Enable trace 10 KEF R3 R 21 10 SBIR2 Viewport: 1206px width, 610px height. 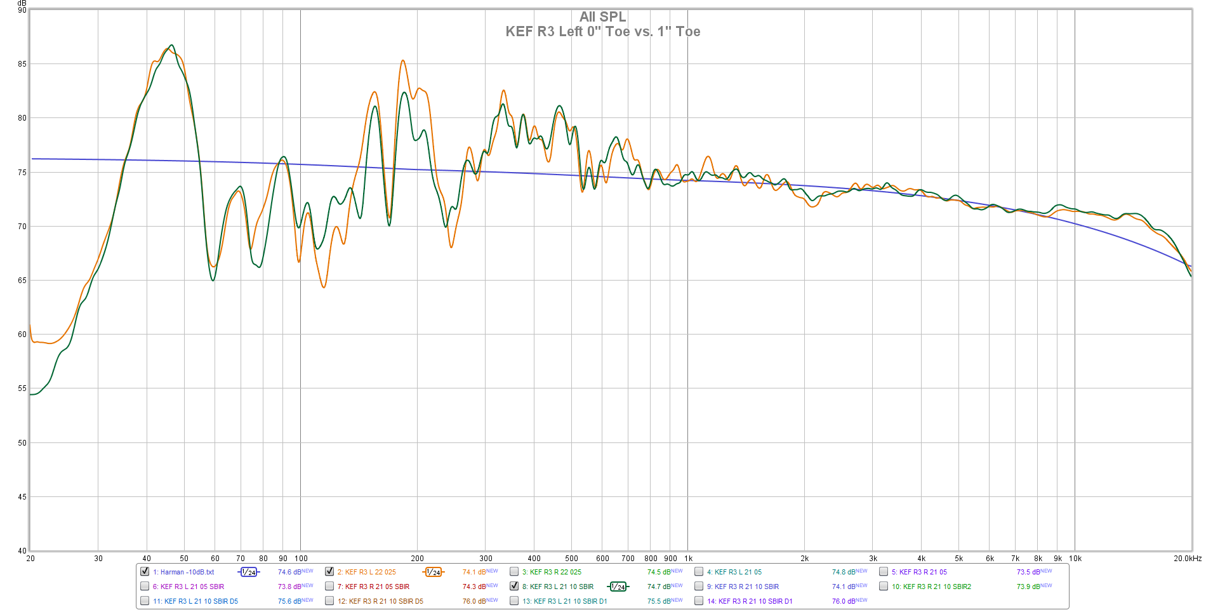click(884, 586)
